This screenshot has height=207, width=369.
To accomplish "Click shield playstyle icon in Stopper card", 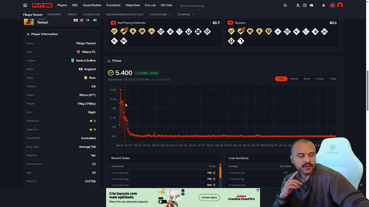I will 269,31.
